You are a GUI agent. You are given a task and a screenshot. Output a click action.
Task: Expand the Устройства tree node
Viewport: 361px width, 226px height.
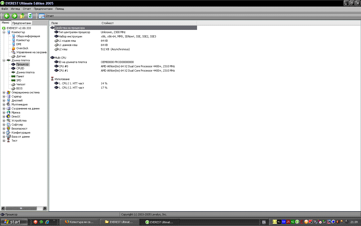[x=4, y=121]
